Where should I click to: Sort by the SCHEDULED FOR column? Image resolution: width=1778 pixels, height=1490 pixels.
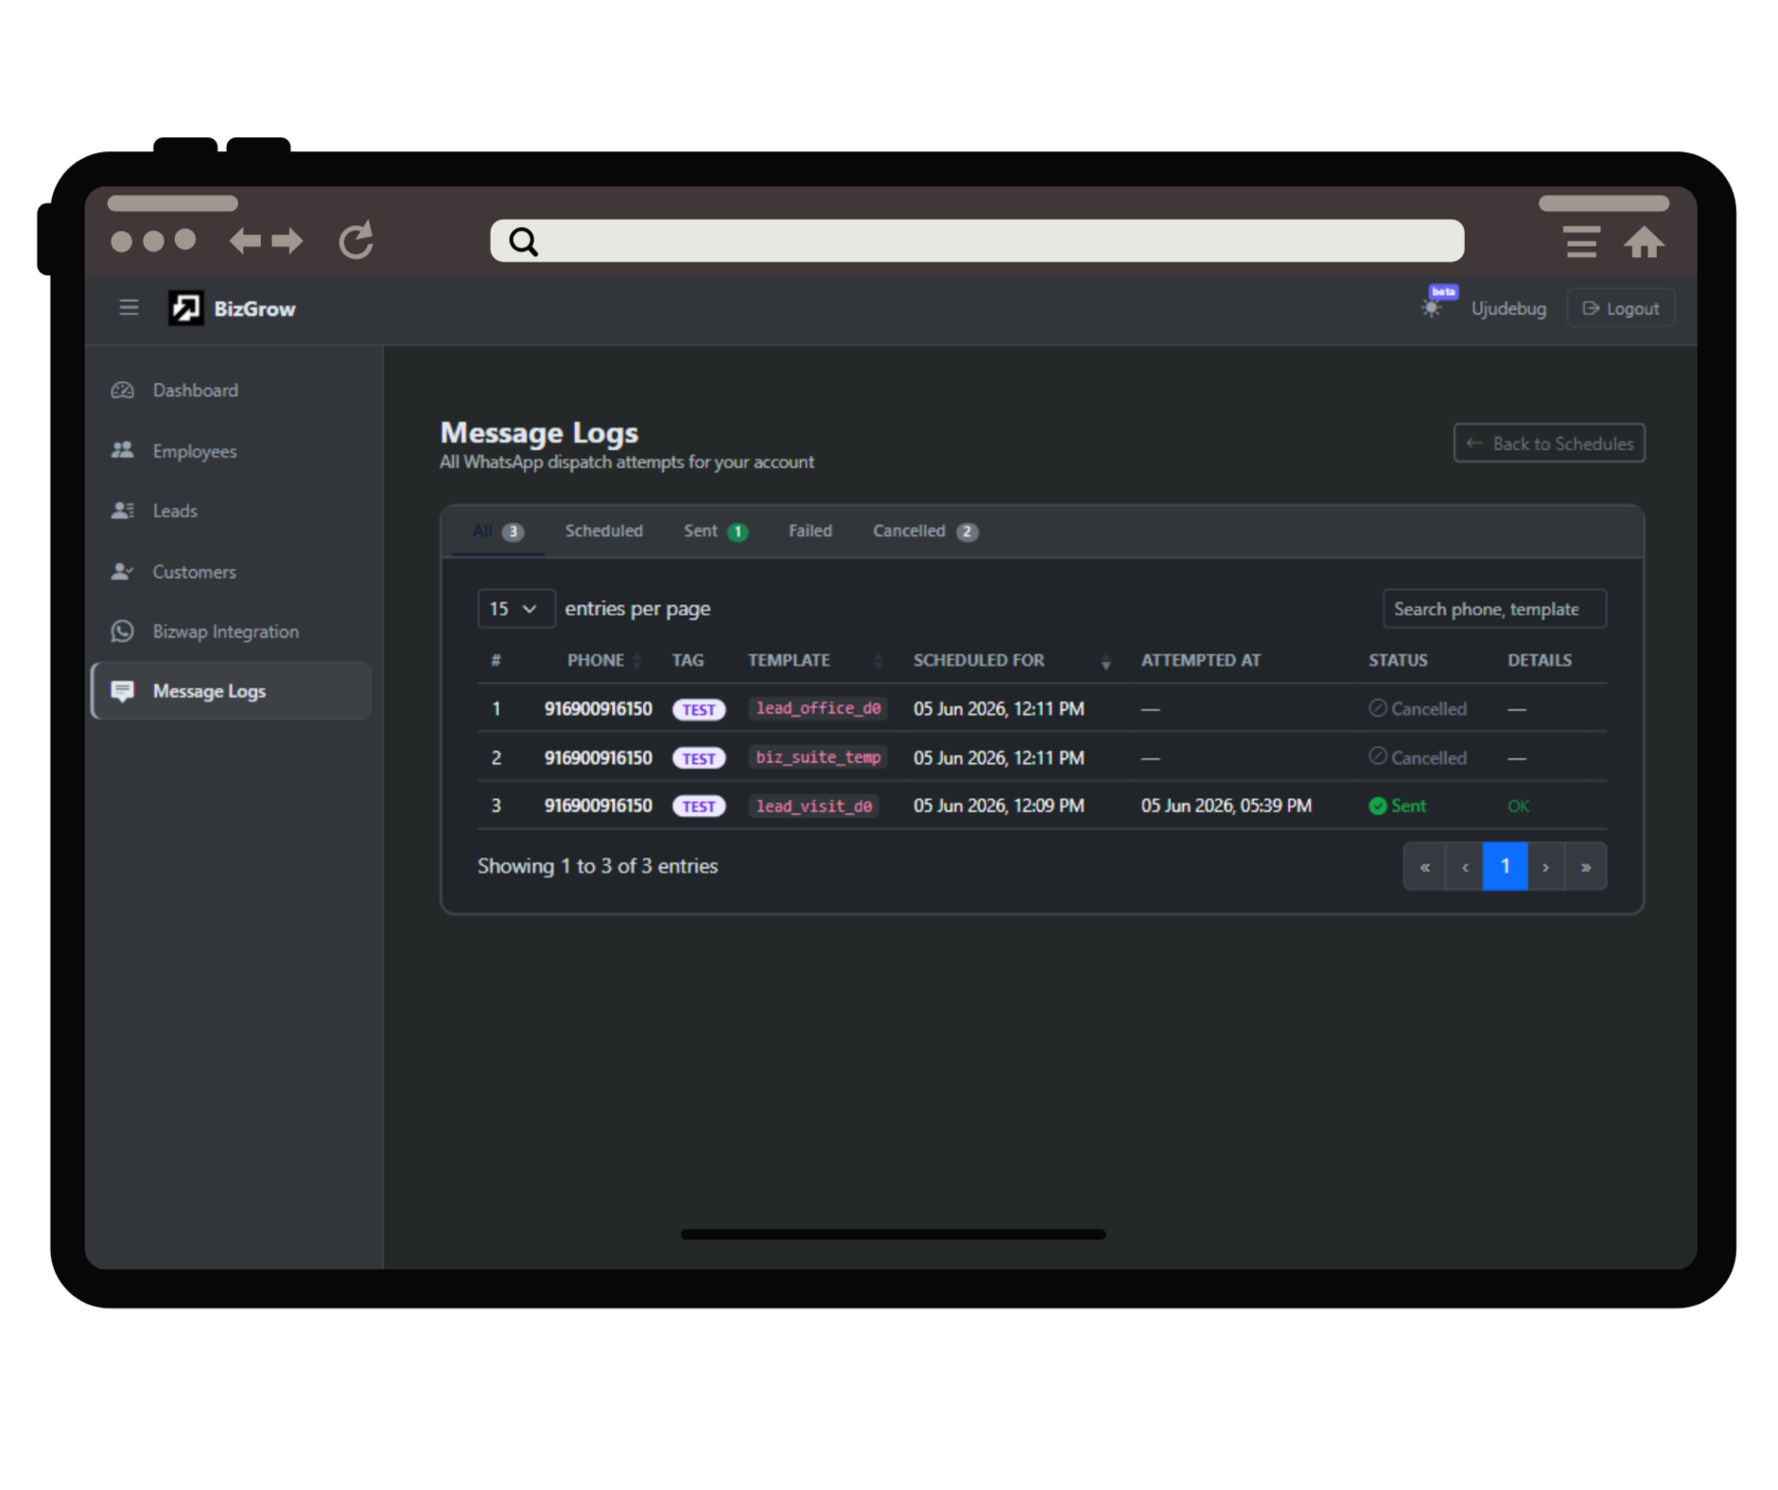[1012, 660]
